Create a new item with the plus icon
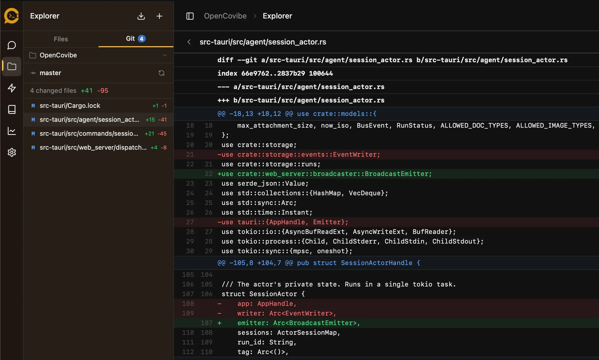Image resolution: width=599 pixels, height=360 pixels. tap(159, 16)
